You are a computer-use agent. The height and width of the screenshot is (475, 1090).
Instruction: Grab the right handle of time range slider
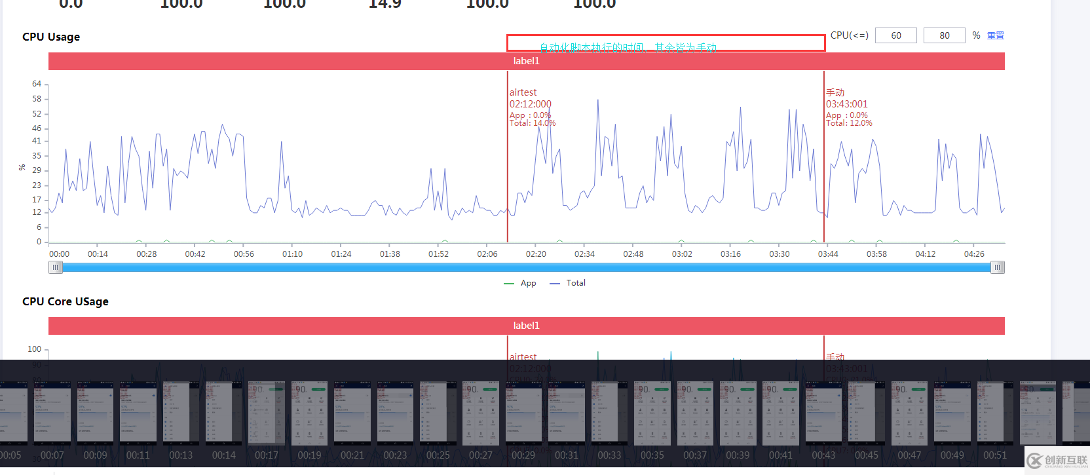998,267
